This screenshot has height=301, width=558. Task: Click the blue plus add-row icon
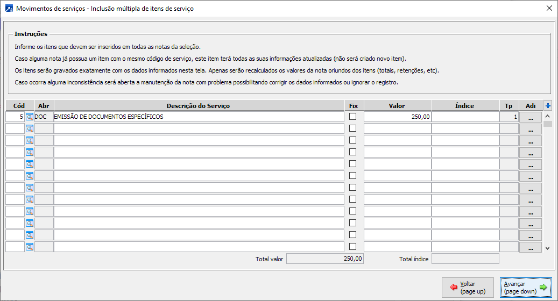548,106
